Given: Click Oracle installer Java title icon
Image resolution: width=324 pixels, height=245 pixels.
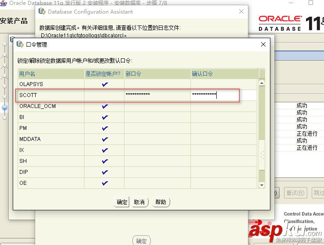Looking at the screenshot, I should tap(4, 3).
